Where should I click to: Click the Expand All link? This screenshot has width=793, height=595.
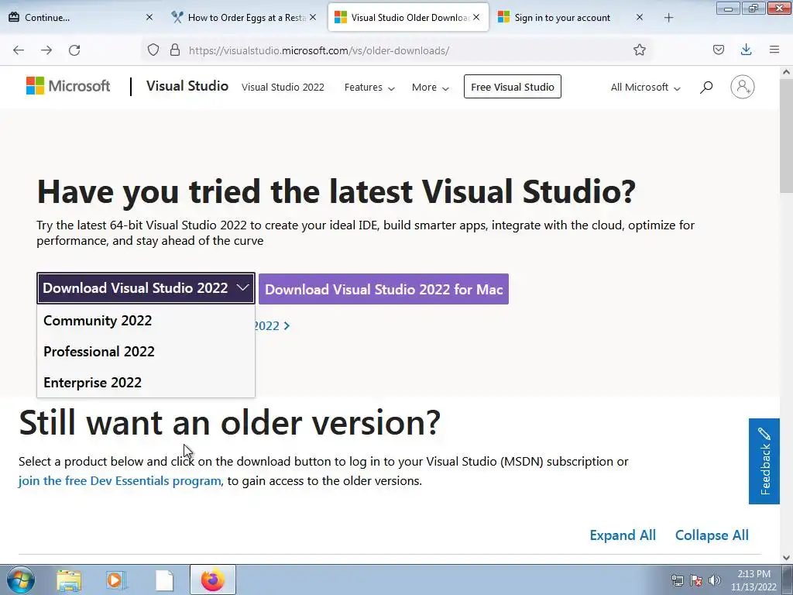(623, 535)
